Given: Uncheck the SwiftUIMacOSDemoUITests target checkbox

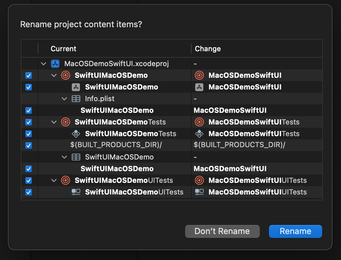Looking at the screenshot, I should point(29,181).
